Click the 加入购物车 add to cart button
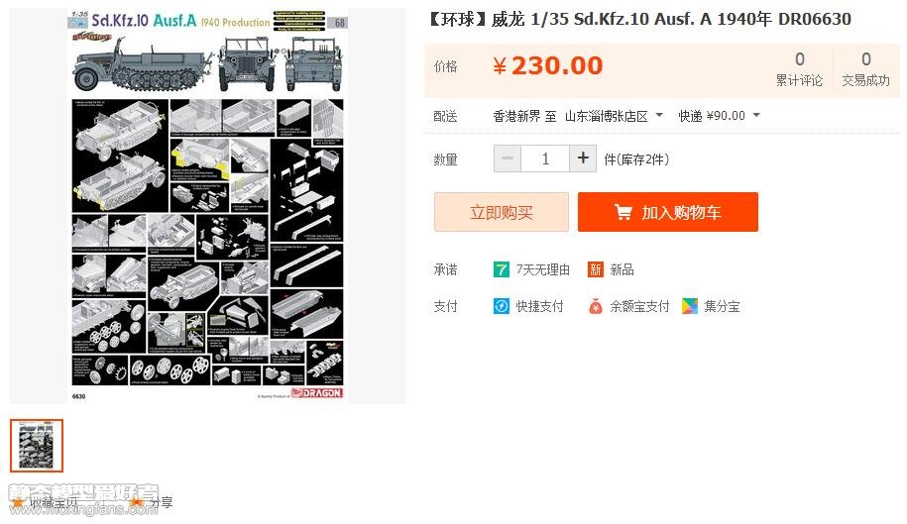 (x=667, y=212)
